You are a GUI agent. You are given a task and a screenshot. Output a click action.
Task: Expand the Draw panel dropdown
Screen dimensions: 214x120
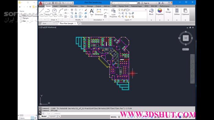[x=54, y=20]
